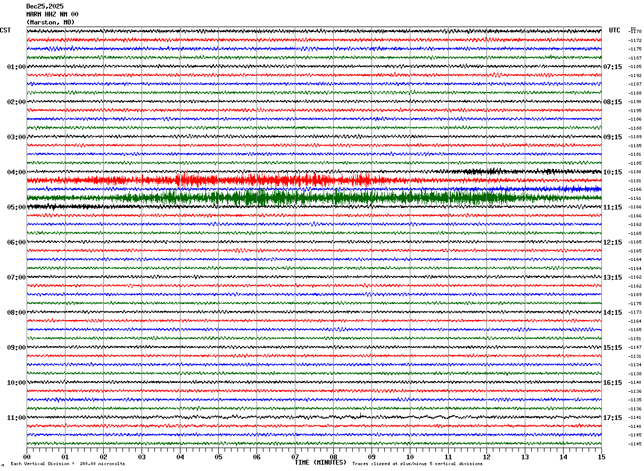
Task: Select the 09:15 UTC time label
Action: point(613,137)
